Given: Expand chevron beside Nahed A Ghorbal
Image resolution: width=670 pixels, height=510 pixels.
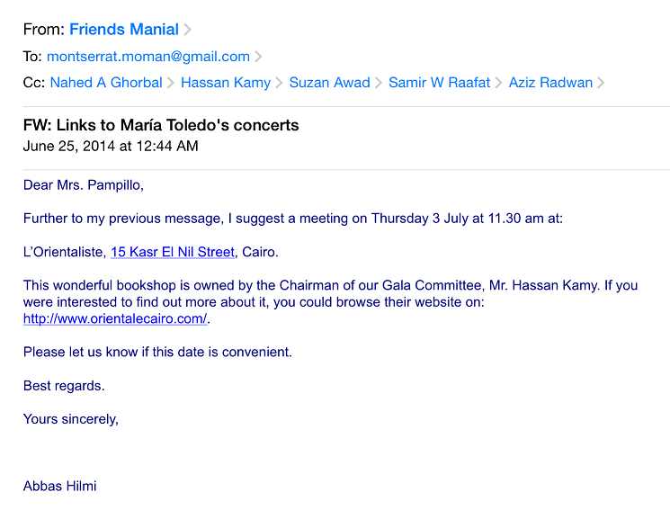Looking at the screenshot, I should point(171,83).
